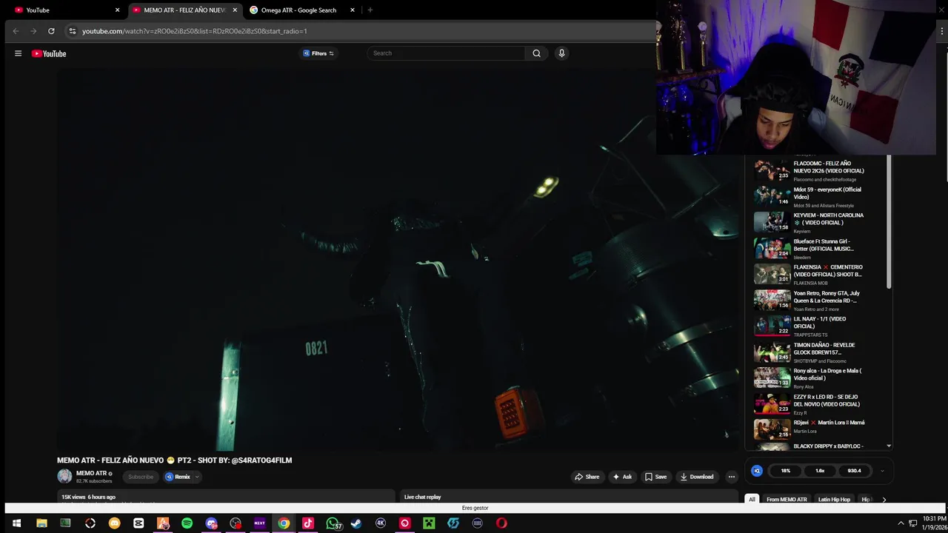948x533 pixels.
Task: Open the YouTube hamburger guide menu
Action: [18, 53]
